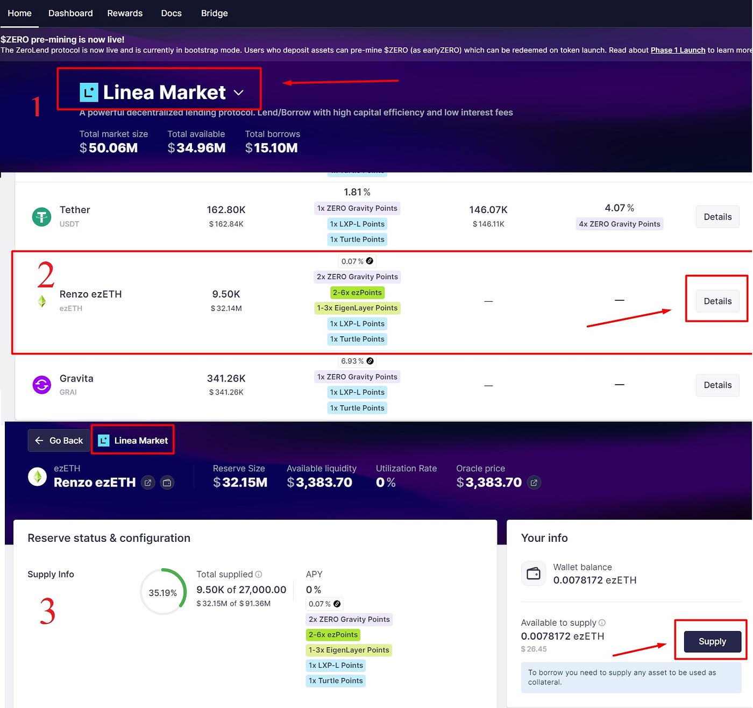Go to the Home tab
Image resolution: width=753 pixels, height=708 pixels.
pyautogui.click(x=19, y=13)
